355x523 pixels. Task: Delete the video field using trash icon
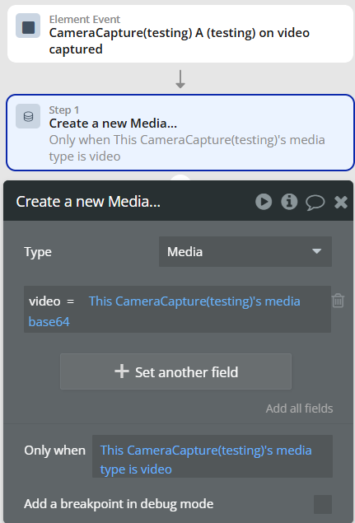[338, 301]
